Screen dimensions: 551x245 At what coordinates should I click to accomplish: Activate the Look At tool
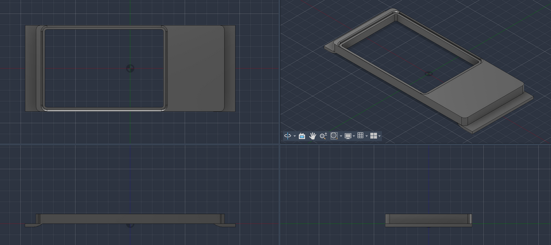(302, 136)
